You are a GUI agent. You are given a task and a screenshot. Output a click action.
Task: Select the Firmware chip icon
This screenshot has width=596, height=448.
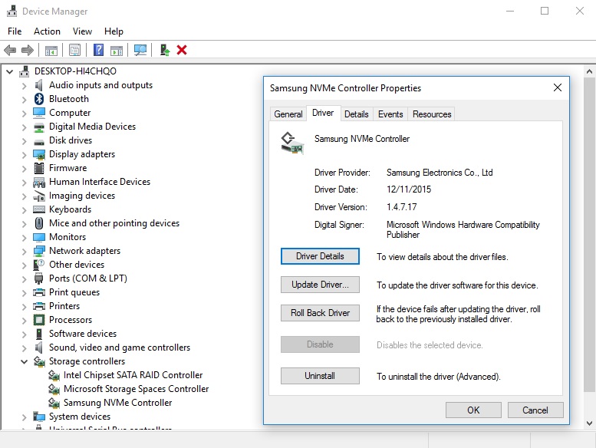click(x=39, y=168)
